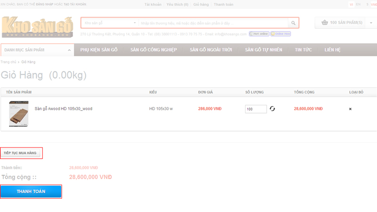Switch language to VI

[x=352, y=4]
